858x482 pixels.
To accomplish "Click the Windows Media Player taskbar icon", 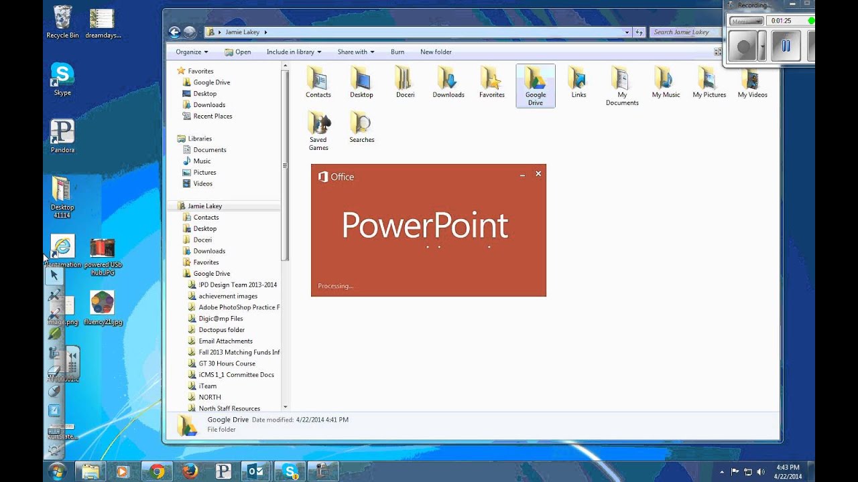I will click(x=123, y=471).
